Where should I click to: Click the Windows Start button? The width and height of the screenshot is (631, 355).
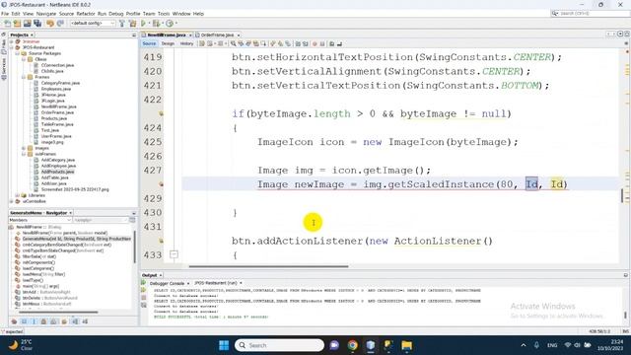[x=224, y=345]
